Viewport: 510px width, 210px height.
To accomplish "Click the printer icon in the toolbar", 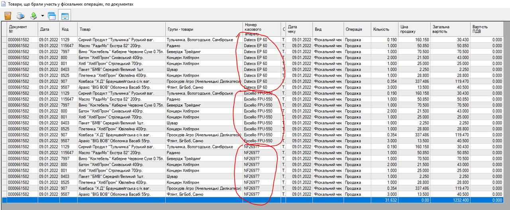I will (x=21, y=16).
